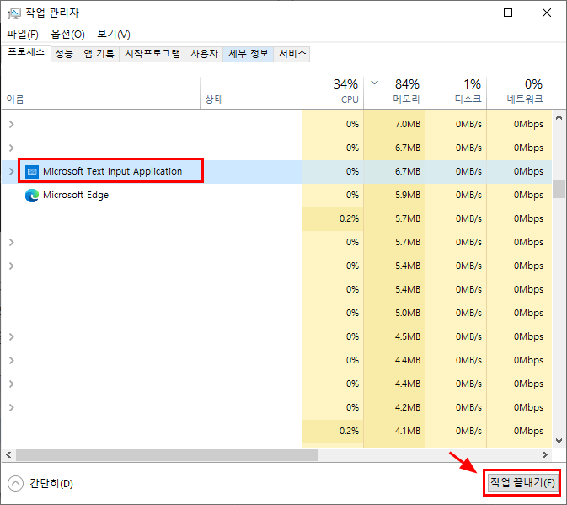The image size is (567, 505).
Task: Expand the row using 4.2MB memory
Action: (11, 407)
